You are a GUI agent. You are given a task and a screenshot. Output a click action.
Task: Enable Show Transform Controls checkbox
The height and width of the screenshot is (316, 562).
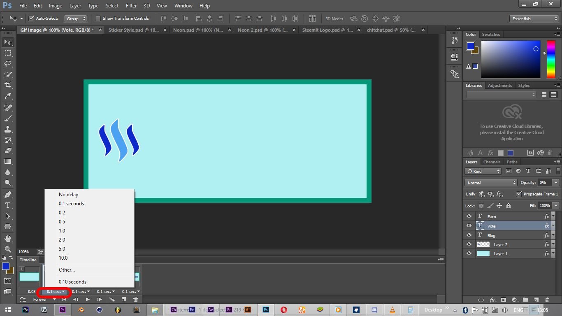click(x=98, y=19)
